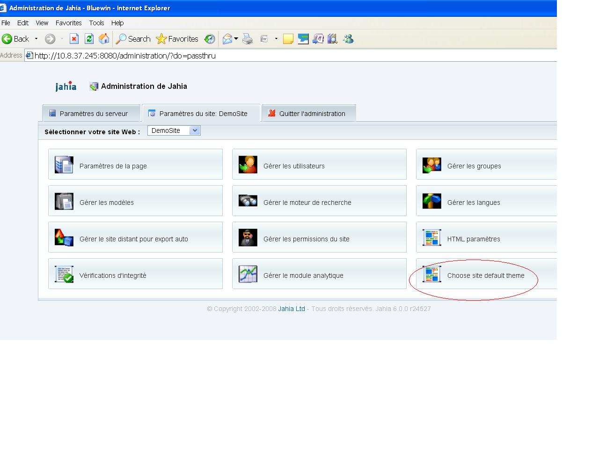Click the Forward arrow button
Viewport: 599px width, 449px height.
click(x=50, y=39)
